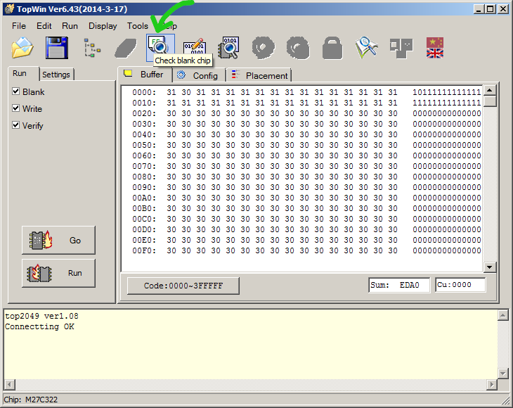Click log panel scroll right arrow

pyautogui.click(x=493, y=384)
